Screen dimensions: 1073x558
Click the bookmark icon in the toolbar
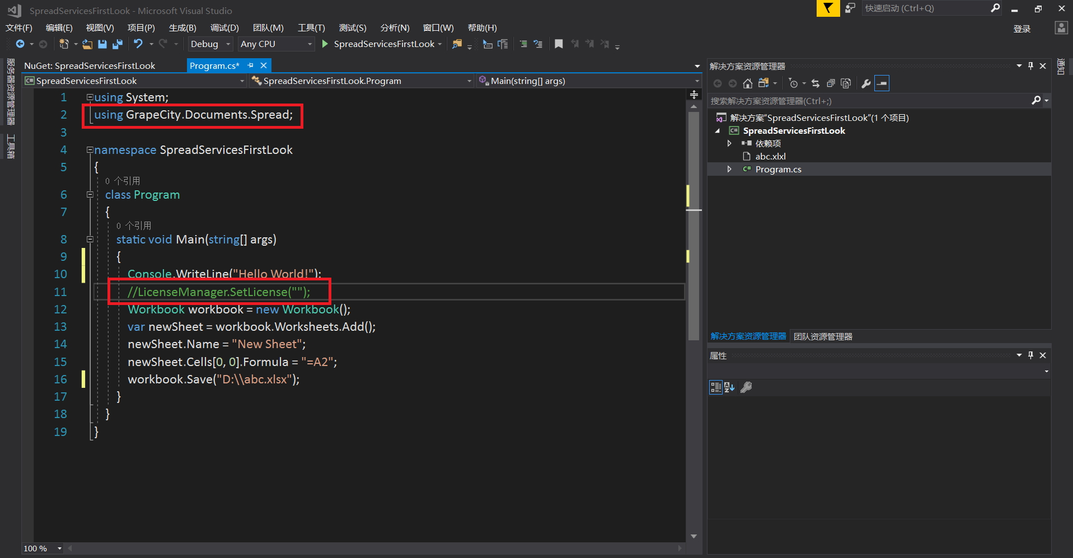pos(558,44)
